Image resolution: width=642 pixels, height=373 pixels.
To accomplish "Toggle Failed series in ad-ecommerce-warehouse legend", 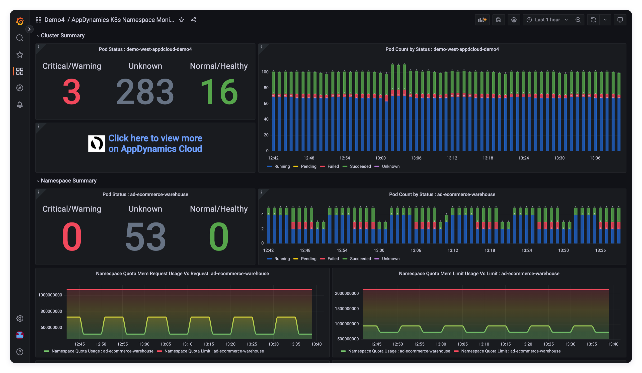I will (x=333, y=259).
